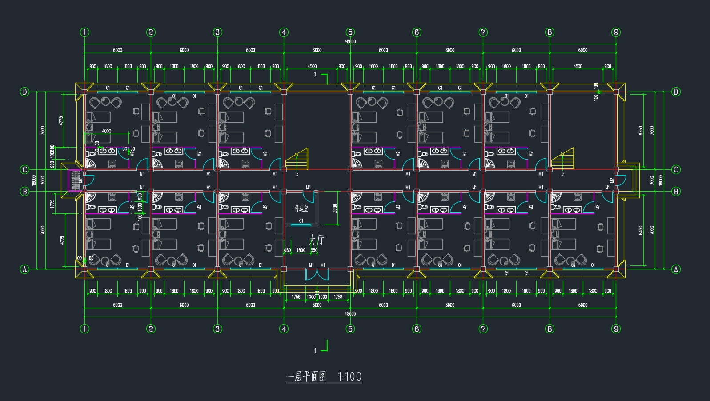
Task: Select the 4000 dimension inside the upper-left room
Action: (x=107, y=131)
